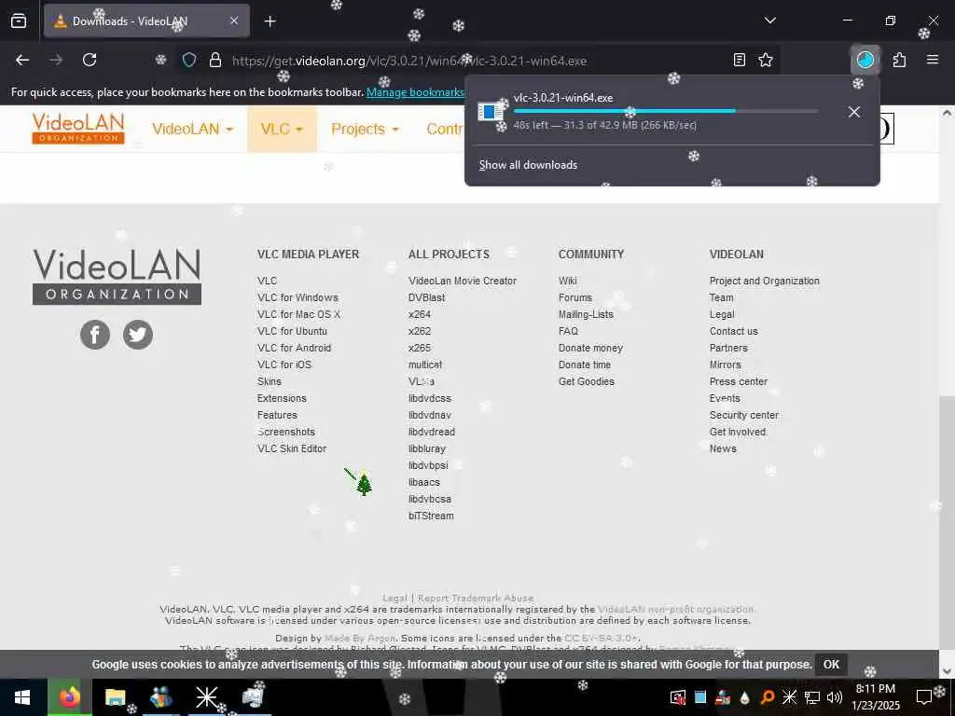Go back with the browser back arrow
This screenshot has height=716, width=955.
22,60
